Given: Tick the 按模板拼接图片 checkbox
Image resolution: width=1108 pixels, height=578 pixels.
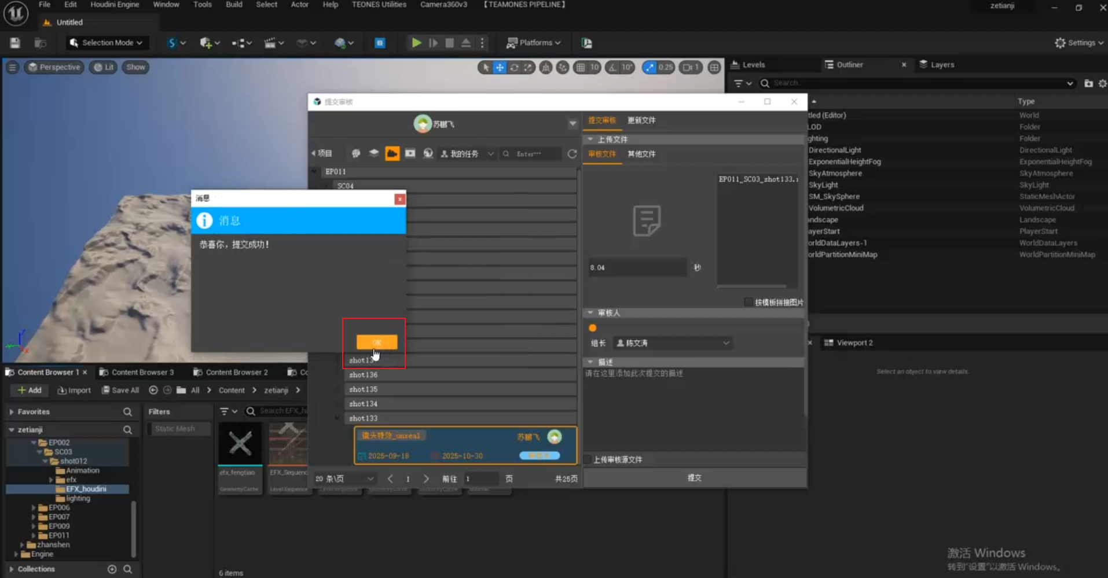Looking at the screenshot, I should click(x=748, y=302).
